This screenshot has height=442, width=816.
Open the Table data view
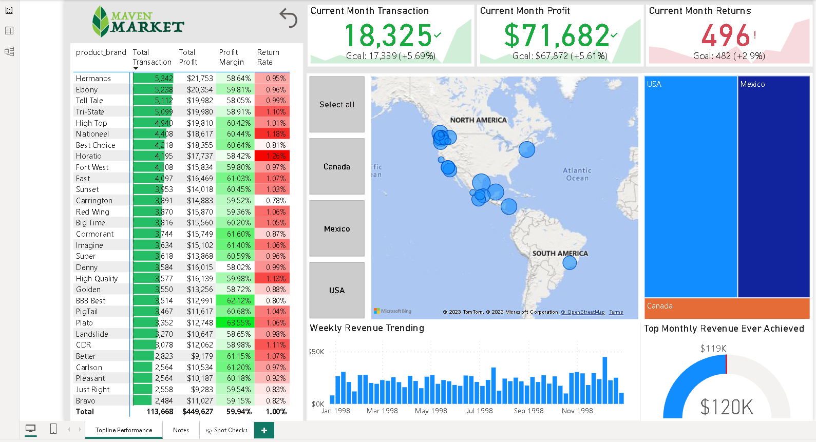(9, 31)
